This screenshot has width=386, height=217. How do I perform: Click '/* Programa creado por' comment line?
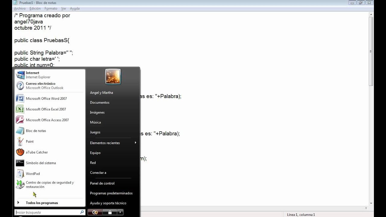pyautogui.click(x=42, y=15)
